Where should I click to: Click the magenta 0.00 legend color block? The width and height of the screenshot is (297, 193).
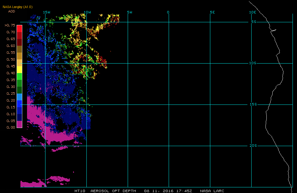tap(20, 124)
